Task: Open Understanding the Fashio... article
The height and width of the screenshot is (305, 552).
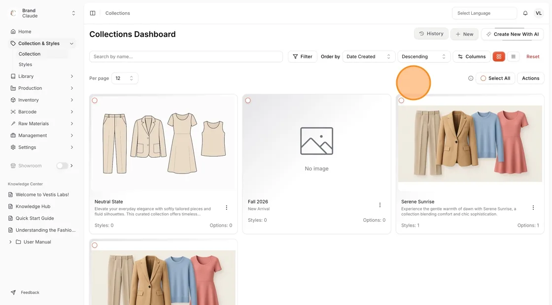Action: [x=45, y=230]
